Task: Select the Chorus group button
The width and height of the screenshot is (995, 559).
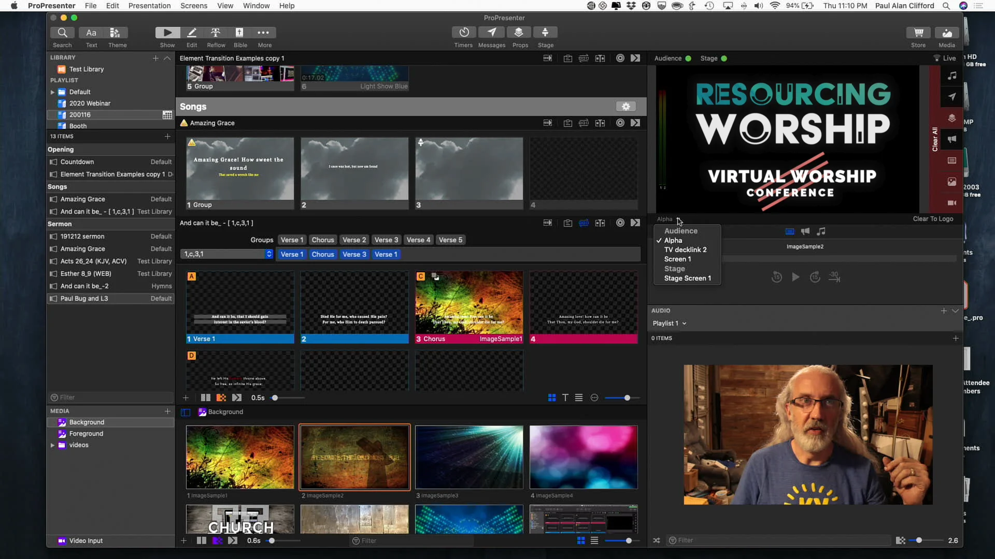Action: point(323,240)
